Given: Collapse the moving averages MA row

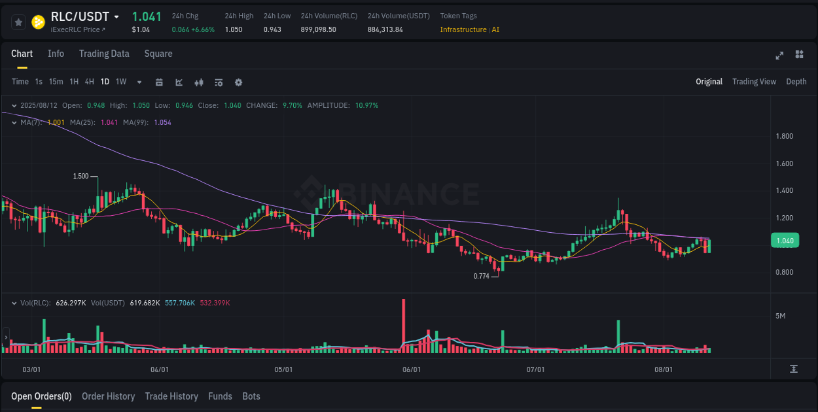Looking at the screenshot, I should click(14, 122).
